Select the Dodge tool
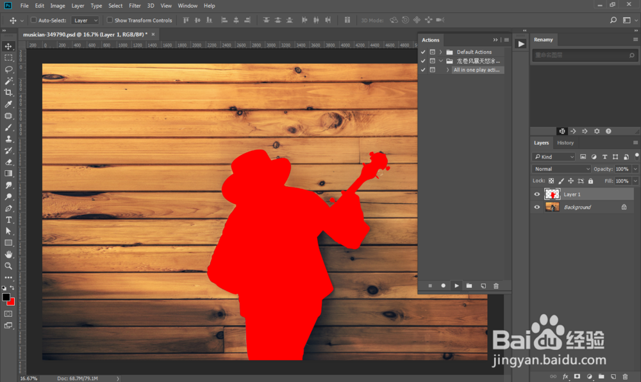 [8, 196]
